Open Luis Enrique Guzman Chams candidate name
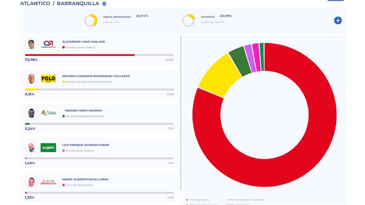365x205 pixels. (86, 145)
